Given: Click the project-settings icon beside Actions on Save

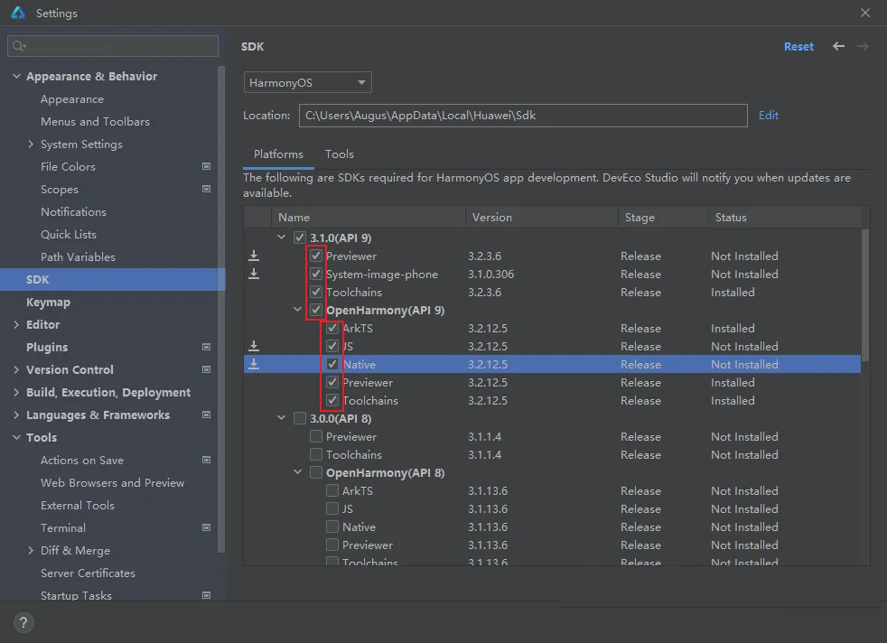Looking at the screenshot, I should [207, 460].
